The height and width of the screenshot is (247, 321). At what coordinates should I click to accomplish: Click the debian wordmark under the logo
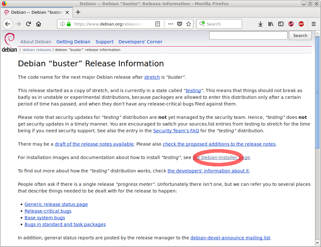pos(10,50)
